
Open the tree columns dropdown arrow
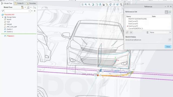pyautogui.click(x=31, y=7)
